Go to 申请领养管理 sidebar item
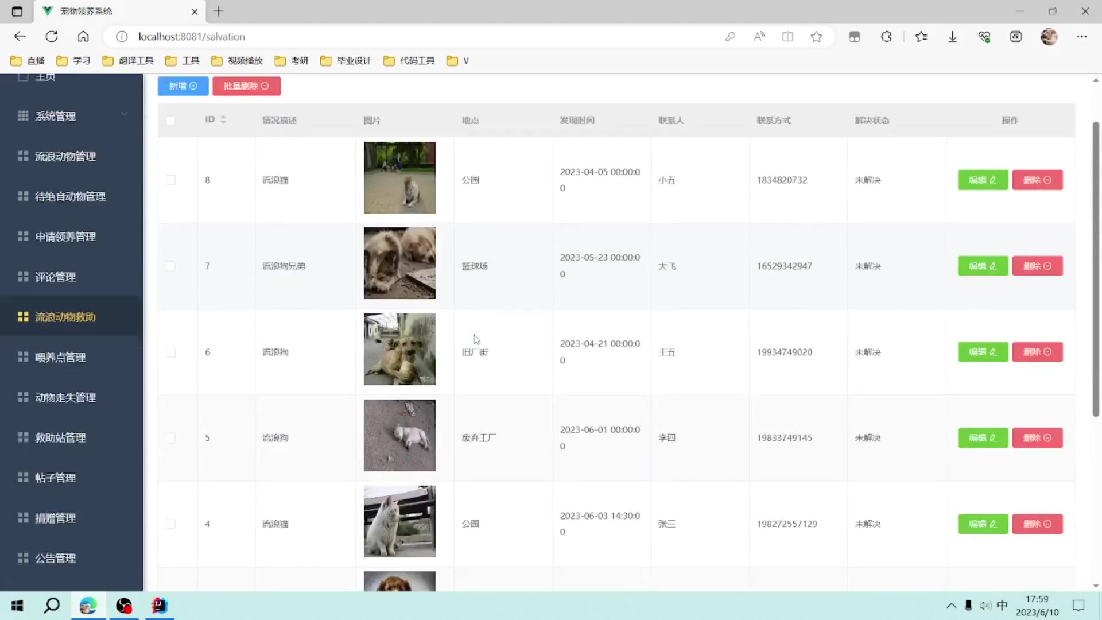 tap(65, 237)
